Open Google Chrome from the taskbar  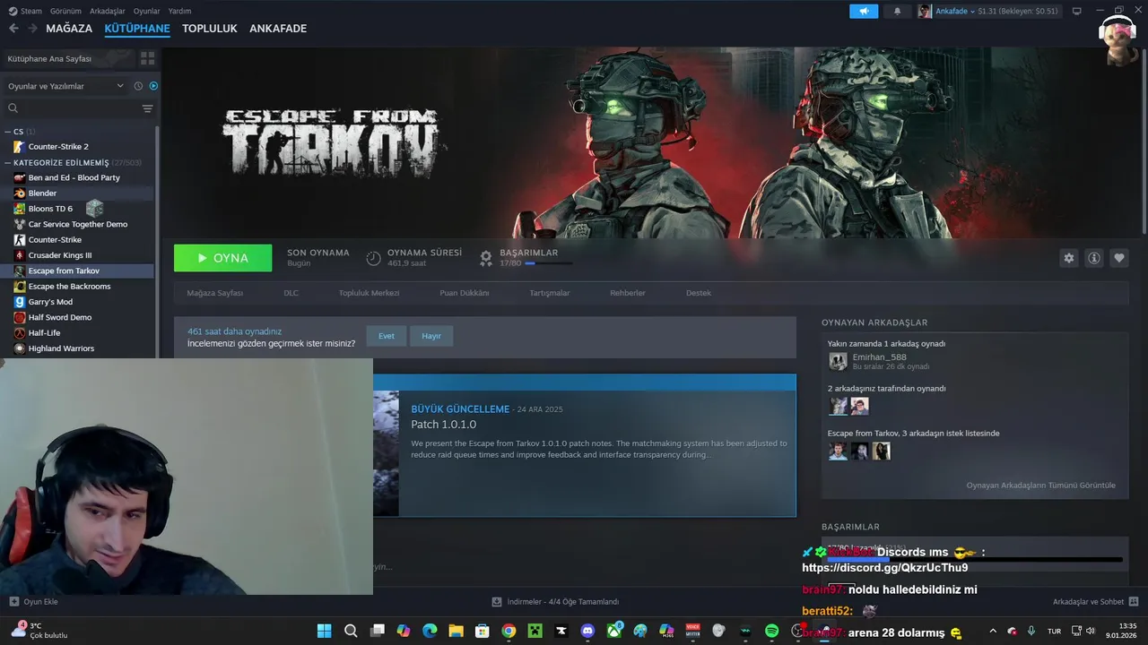tap(509, 631)
